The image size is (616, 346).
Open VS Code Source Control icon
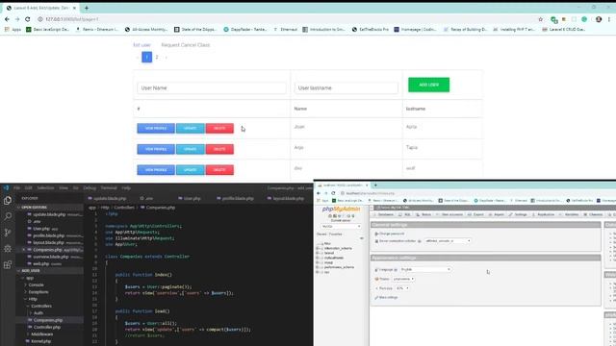(x=8, y=233)
